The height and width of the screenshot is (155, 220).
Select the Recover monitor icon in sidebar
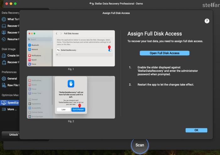tap(4, 33)
